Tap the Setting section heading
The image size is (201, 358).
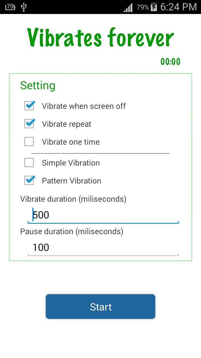pos(38,86)
